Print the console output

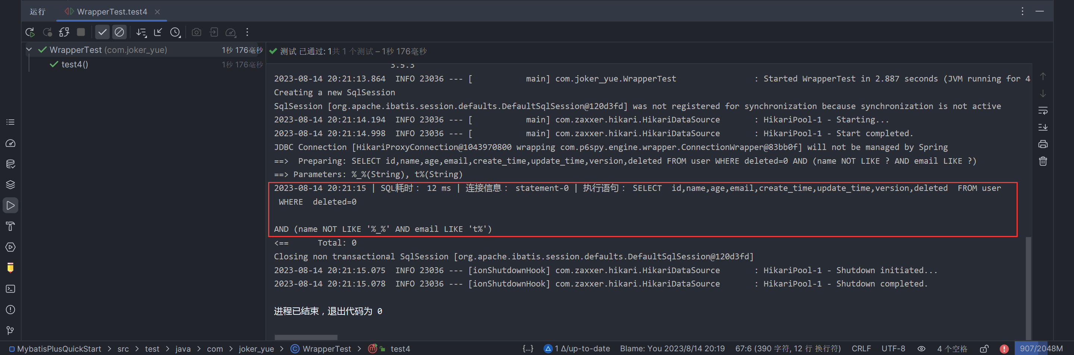(x=1043, y=144)
